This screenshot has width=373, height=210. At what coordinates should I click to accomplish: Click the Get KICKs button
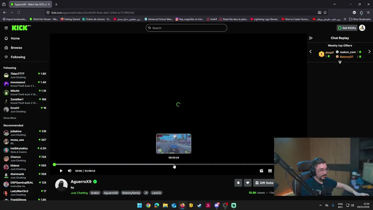pyautogui.click(x=347, y=28)
